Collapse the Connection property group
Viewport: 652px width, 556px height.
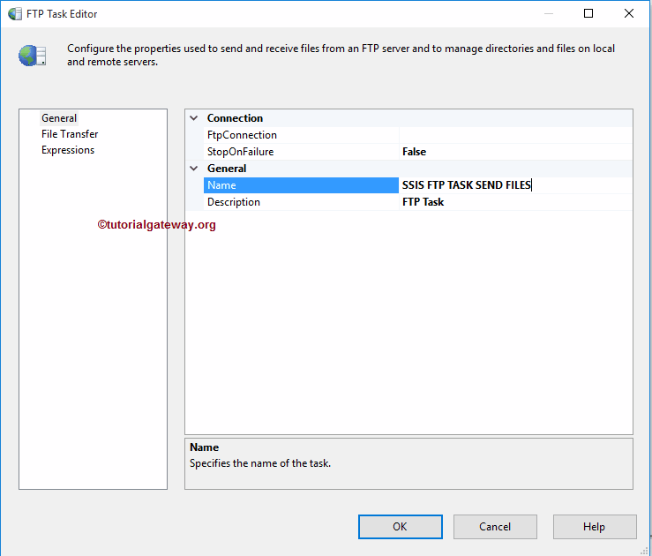click(x=194, y=118)
